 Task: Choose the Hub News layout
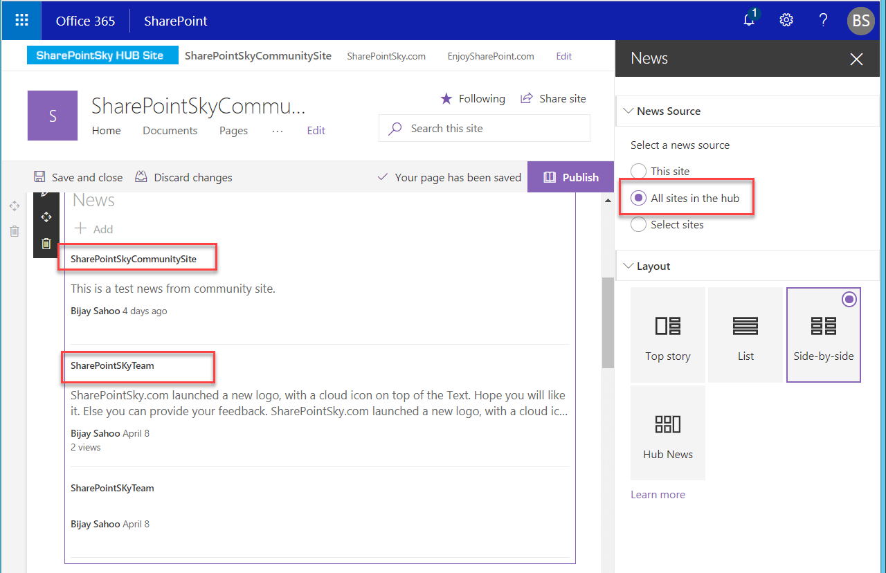pyautogui.click(x=667, y=433)
